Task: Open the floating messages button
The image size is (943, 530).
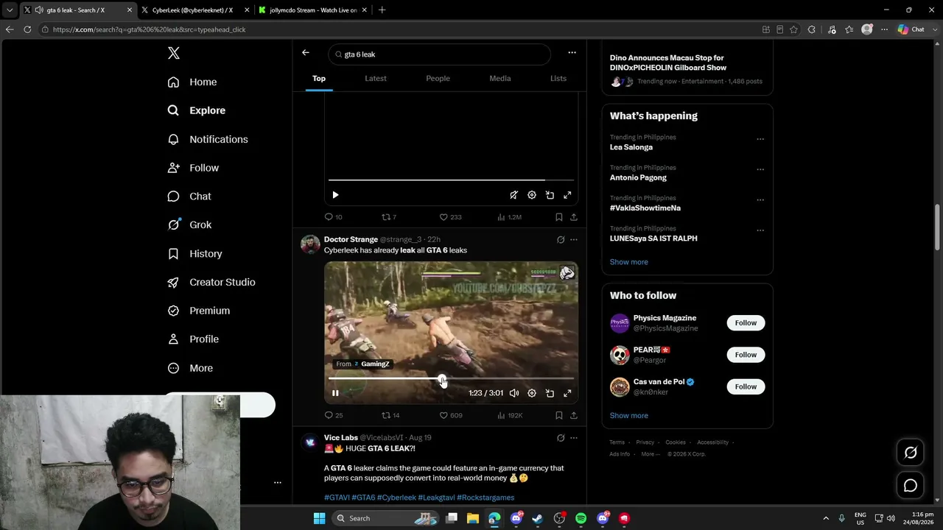Action: pyautogui.click(x=911, y=486)
